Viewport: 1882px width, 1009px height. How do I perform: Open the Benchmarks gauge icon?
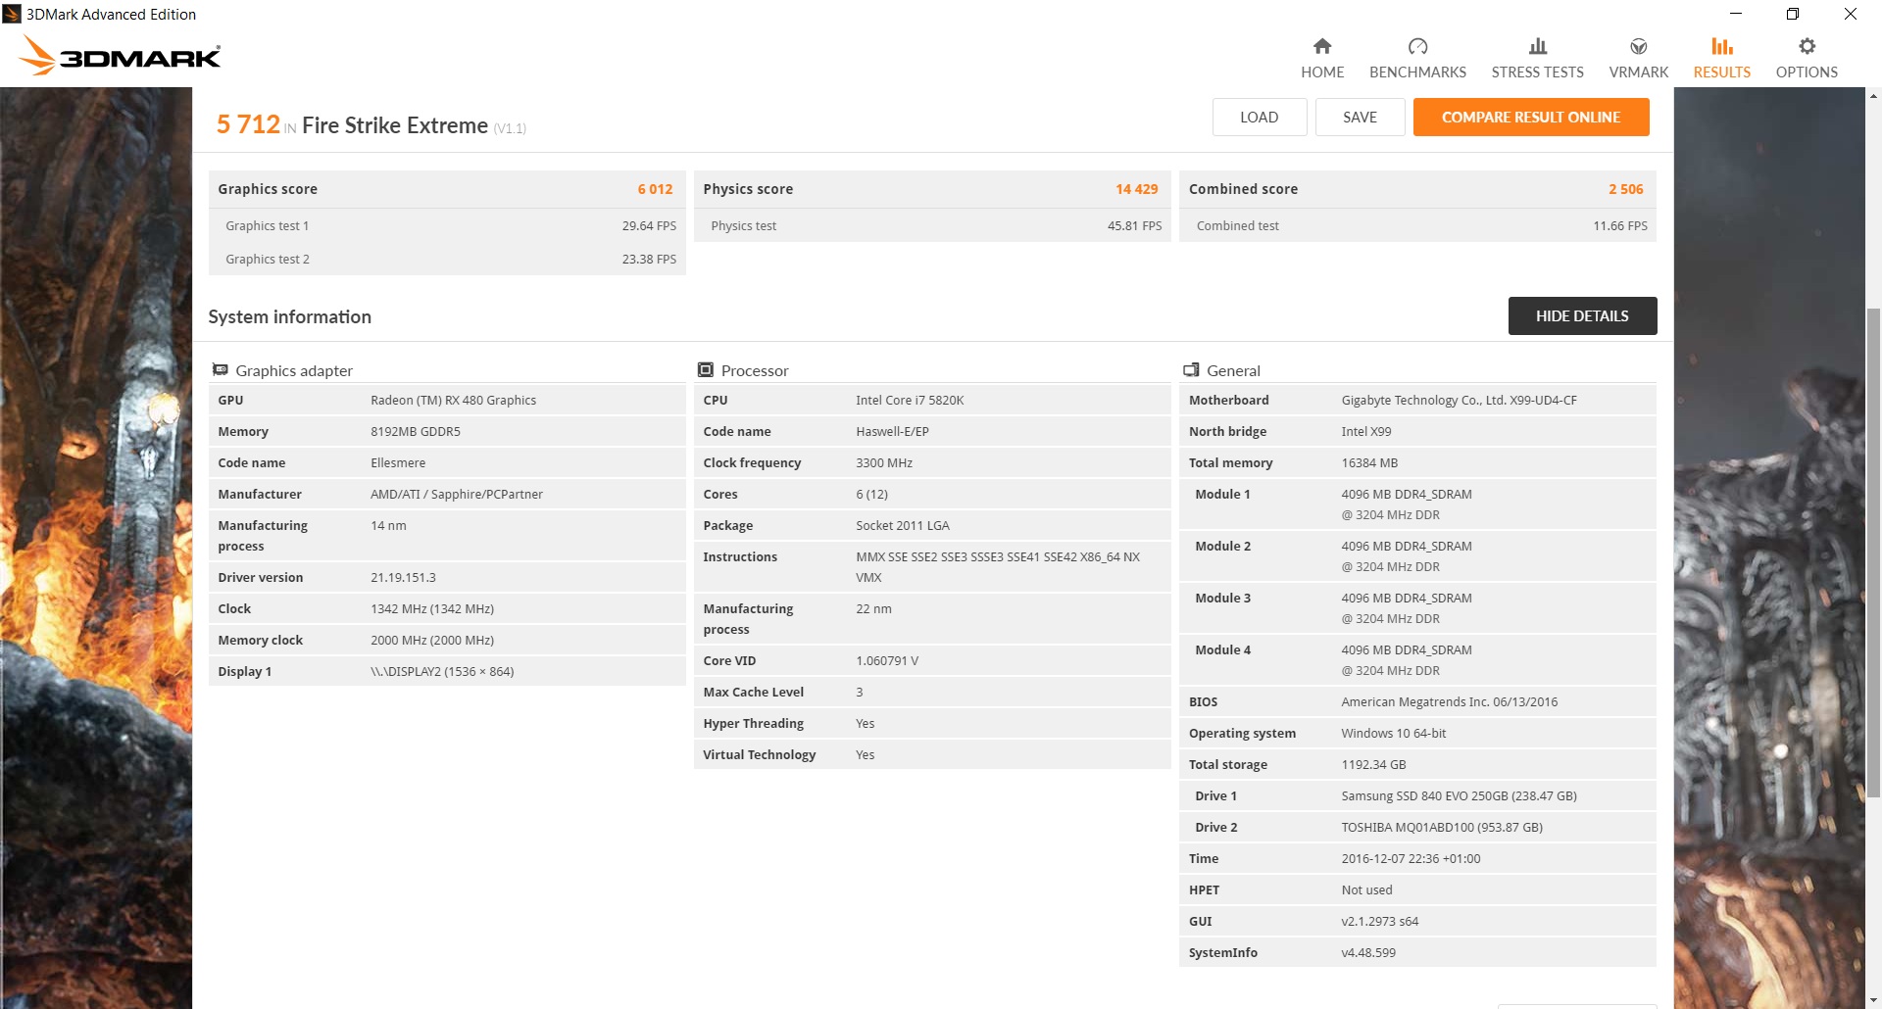[1417, 46]
